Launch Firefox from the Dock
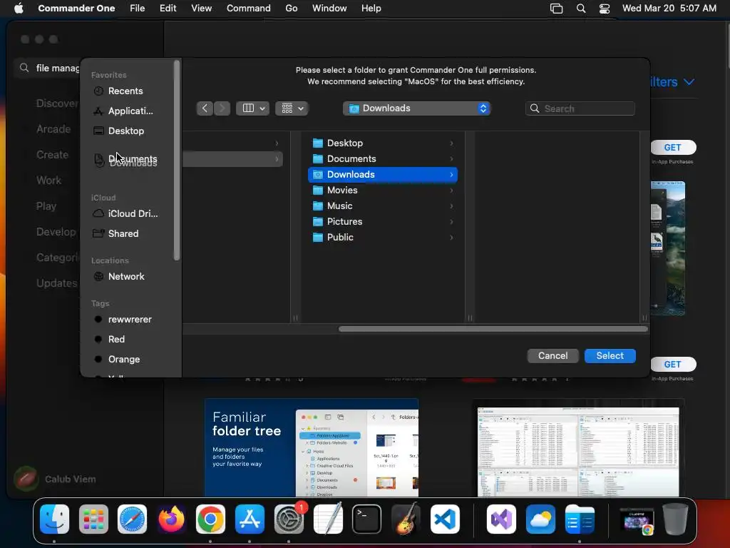Image resolution: width=730 pixels, height=548 pixels. (171, 519)
